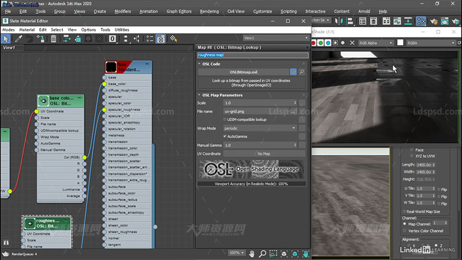Activate the Select Tool arrow in Slate toolbar
This screenshot has height=260, width=462.
click(6, 39)
